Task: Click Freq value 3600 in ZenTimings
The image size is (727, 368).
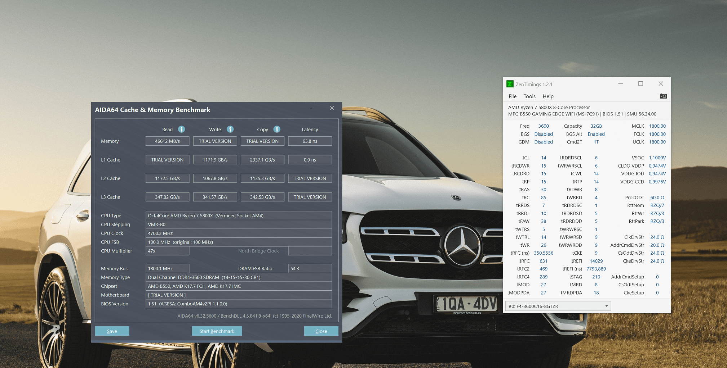Action: click(x=544, y=126)
